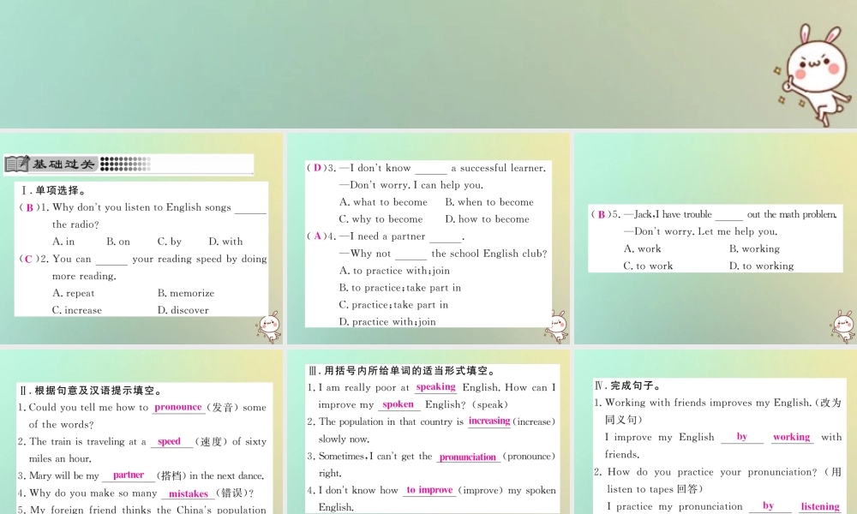This screenshot has height=514, width=857.
Task: Open the slide for section Ⅱ fill-in blanks
Action: coord(141,432)
